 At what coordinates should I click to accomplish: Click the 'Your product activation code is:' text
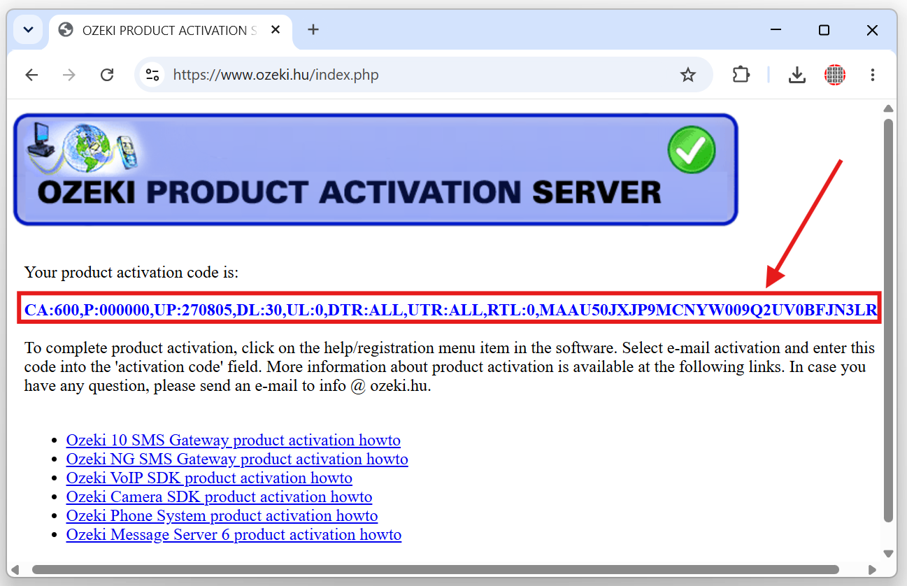[131, 272]
